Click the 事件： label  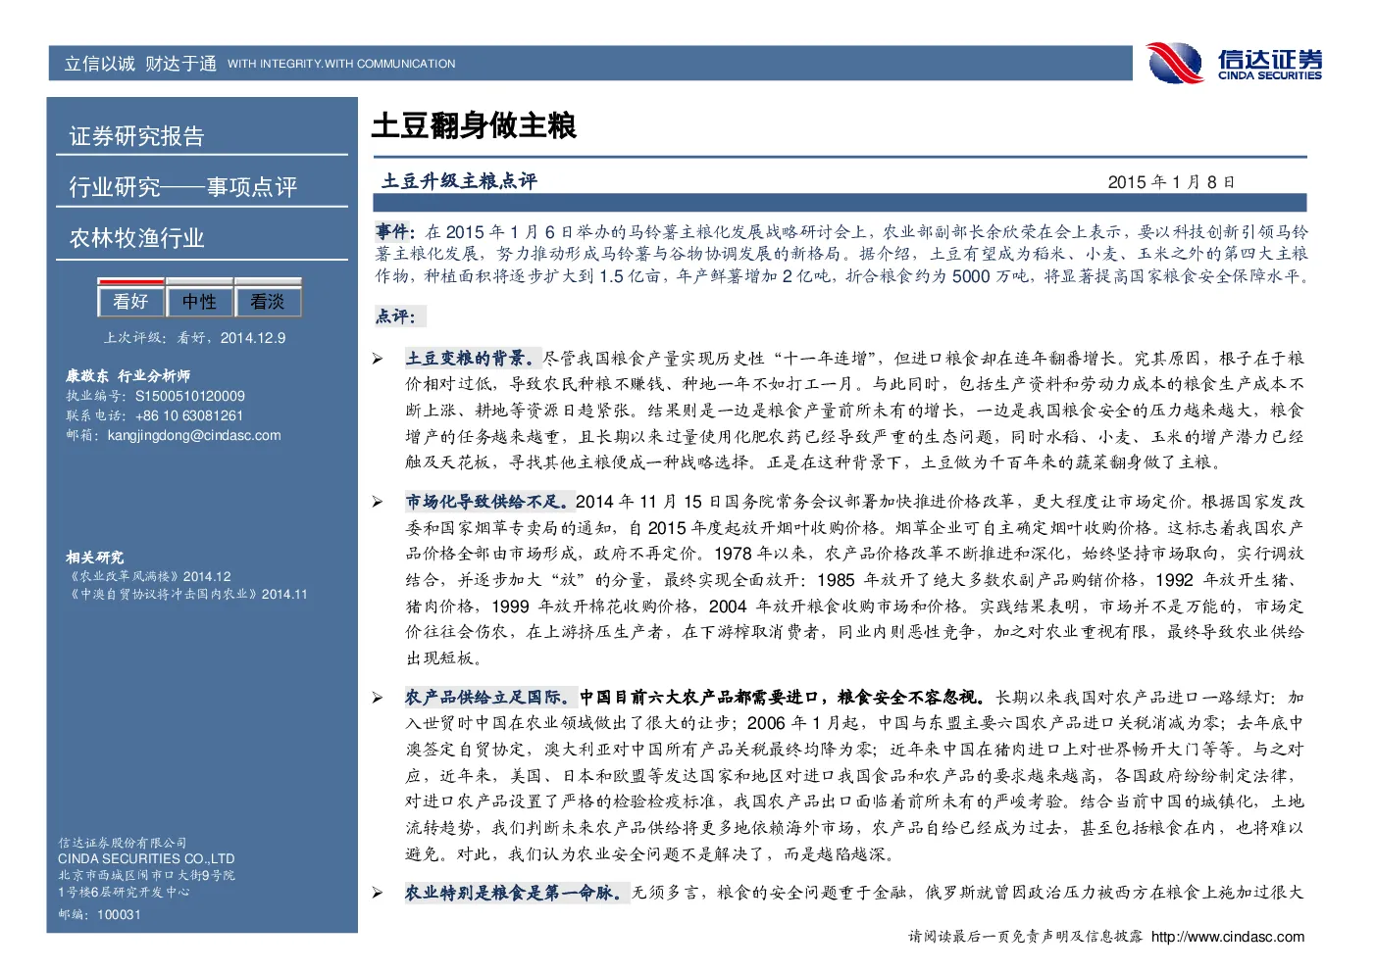pyautogui.click(x=394, y=232)
